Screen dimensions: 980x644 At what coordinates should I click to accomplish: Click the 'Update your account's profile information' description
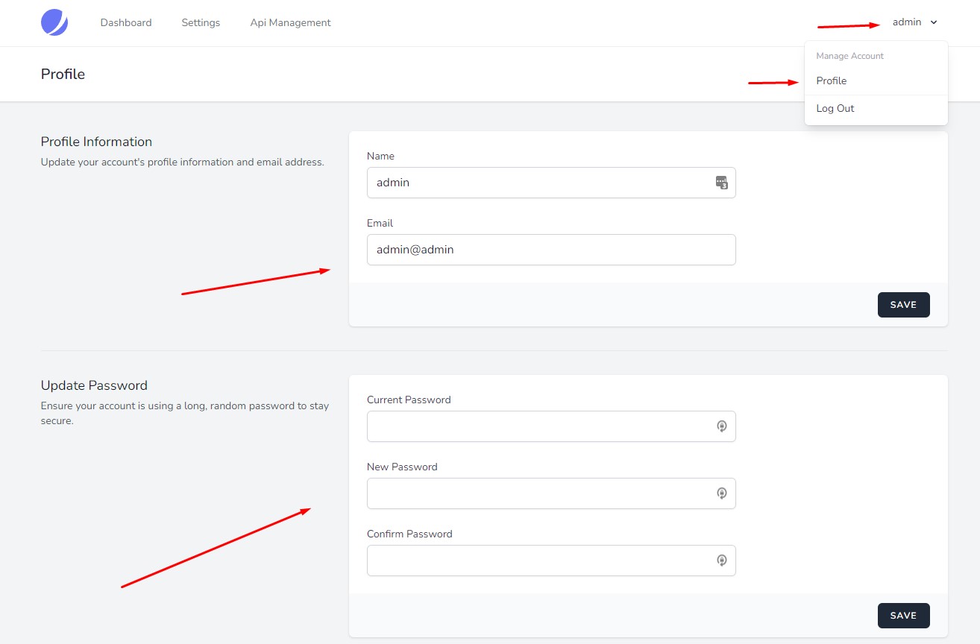(x=183, y=162)
